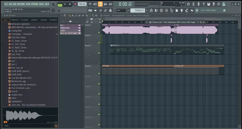Select MARIO LUAGH clip in picker
This screenshot has height=129, width=242.
click(x=70, y=28)
